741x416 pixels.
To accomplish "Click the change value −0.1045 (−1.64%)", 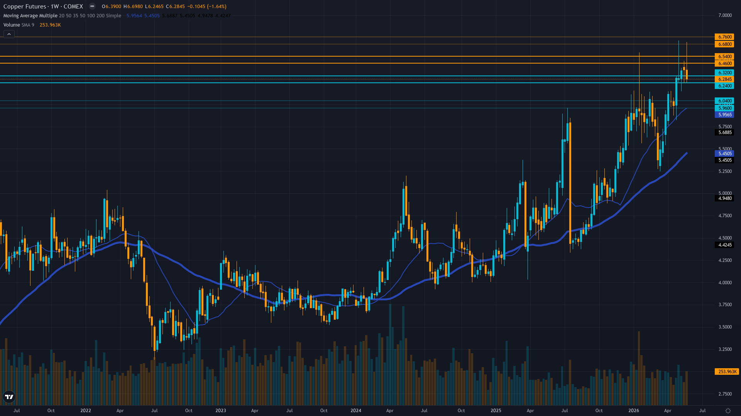I will coord(207,7).
